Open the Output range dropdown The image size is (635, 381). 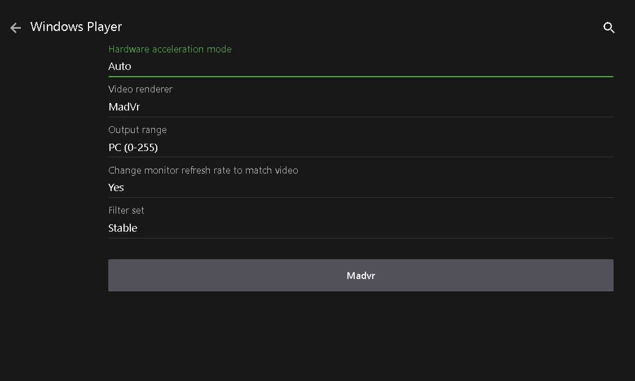pos(360,148)
